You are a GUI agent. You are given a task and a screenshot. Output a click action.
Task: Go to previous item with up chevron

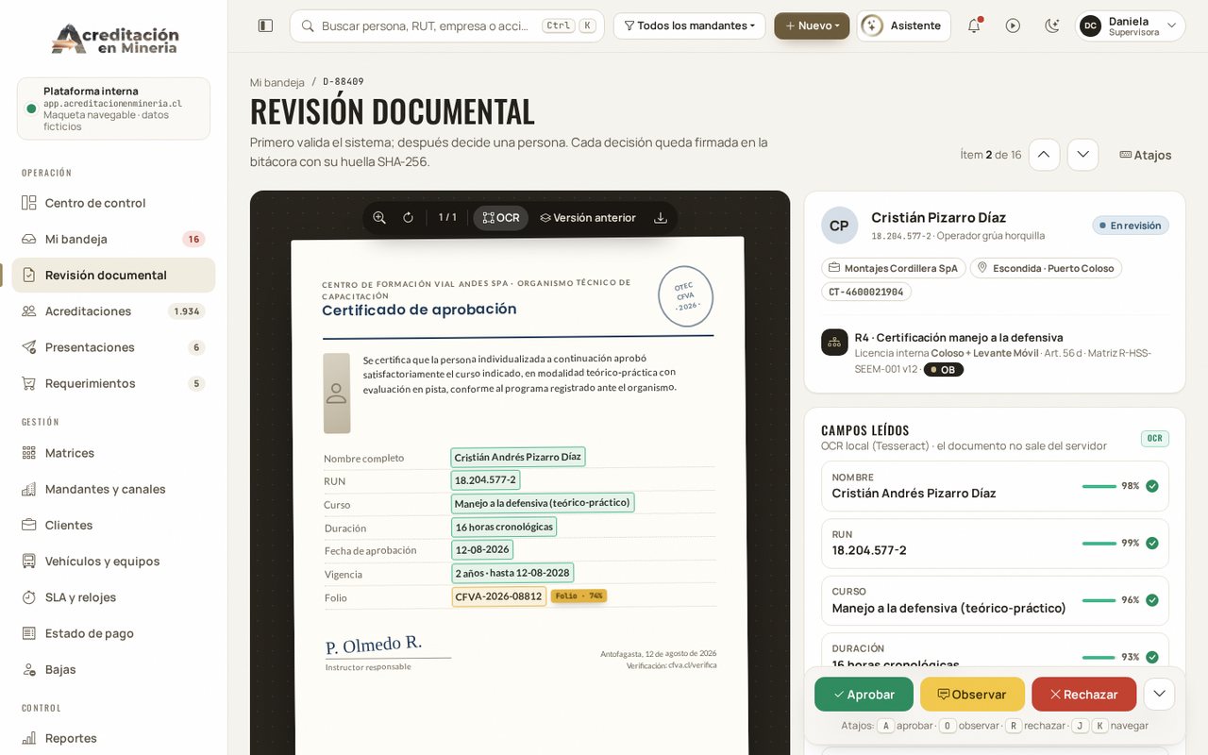pos(1044,155)
